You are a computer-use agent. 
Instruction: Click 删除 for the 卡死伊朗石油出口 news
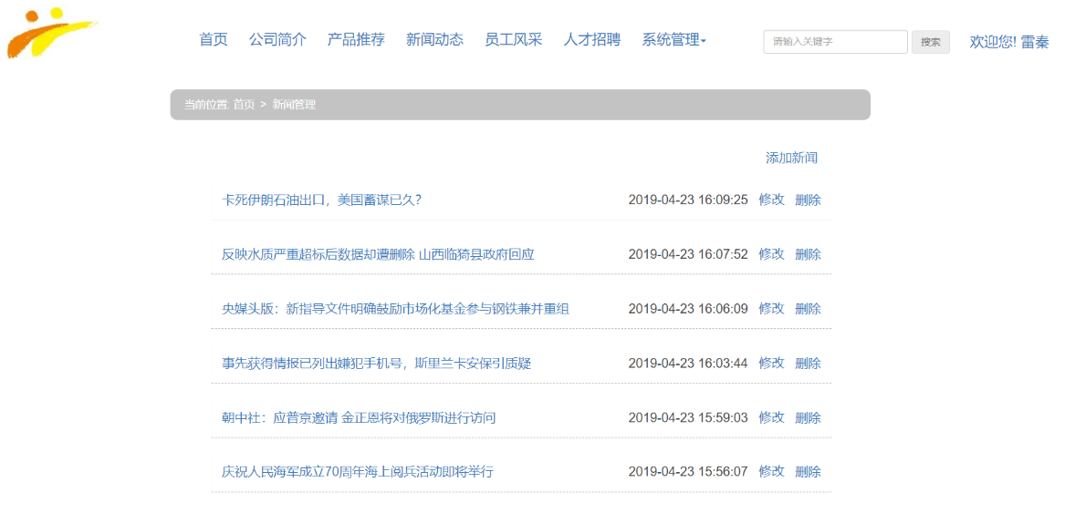pos(809,200)
